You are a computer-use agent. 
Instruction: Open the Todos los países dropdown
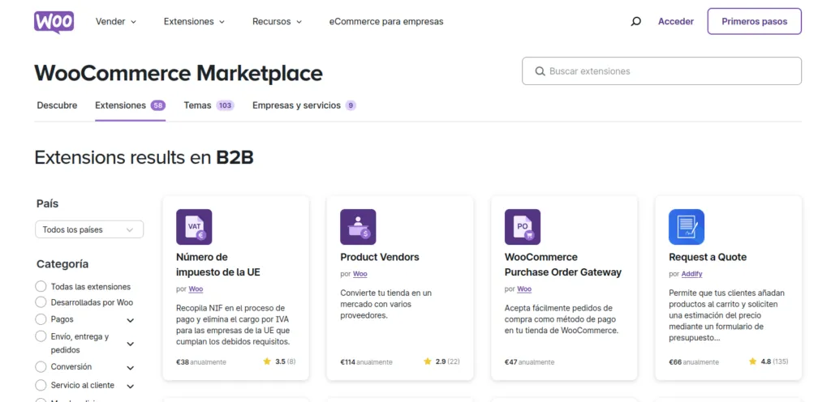click(89, 229)
